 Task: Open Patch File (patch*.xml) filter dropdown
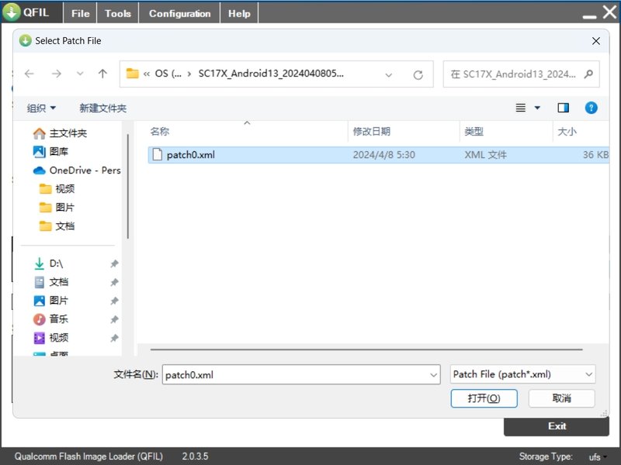pyautogui.click(x=522, y=374)
